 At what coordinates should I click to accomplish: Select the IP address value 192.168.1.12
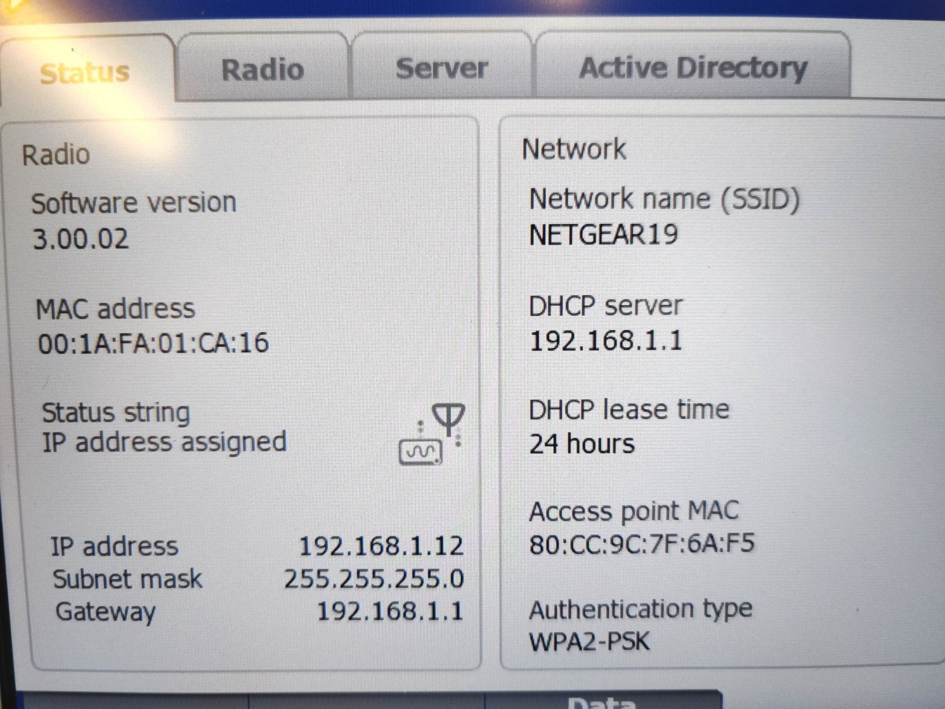381,546
